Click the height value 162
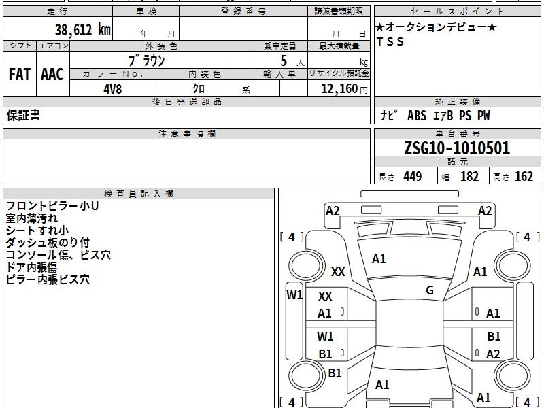544x408 pixels. pos(524,176)
